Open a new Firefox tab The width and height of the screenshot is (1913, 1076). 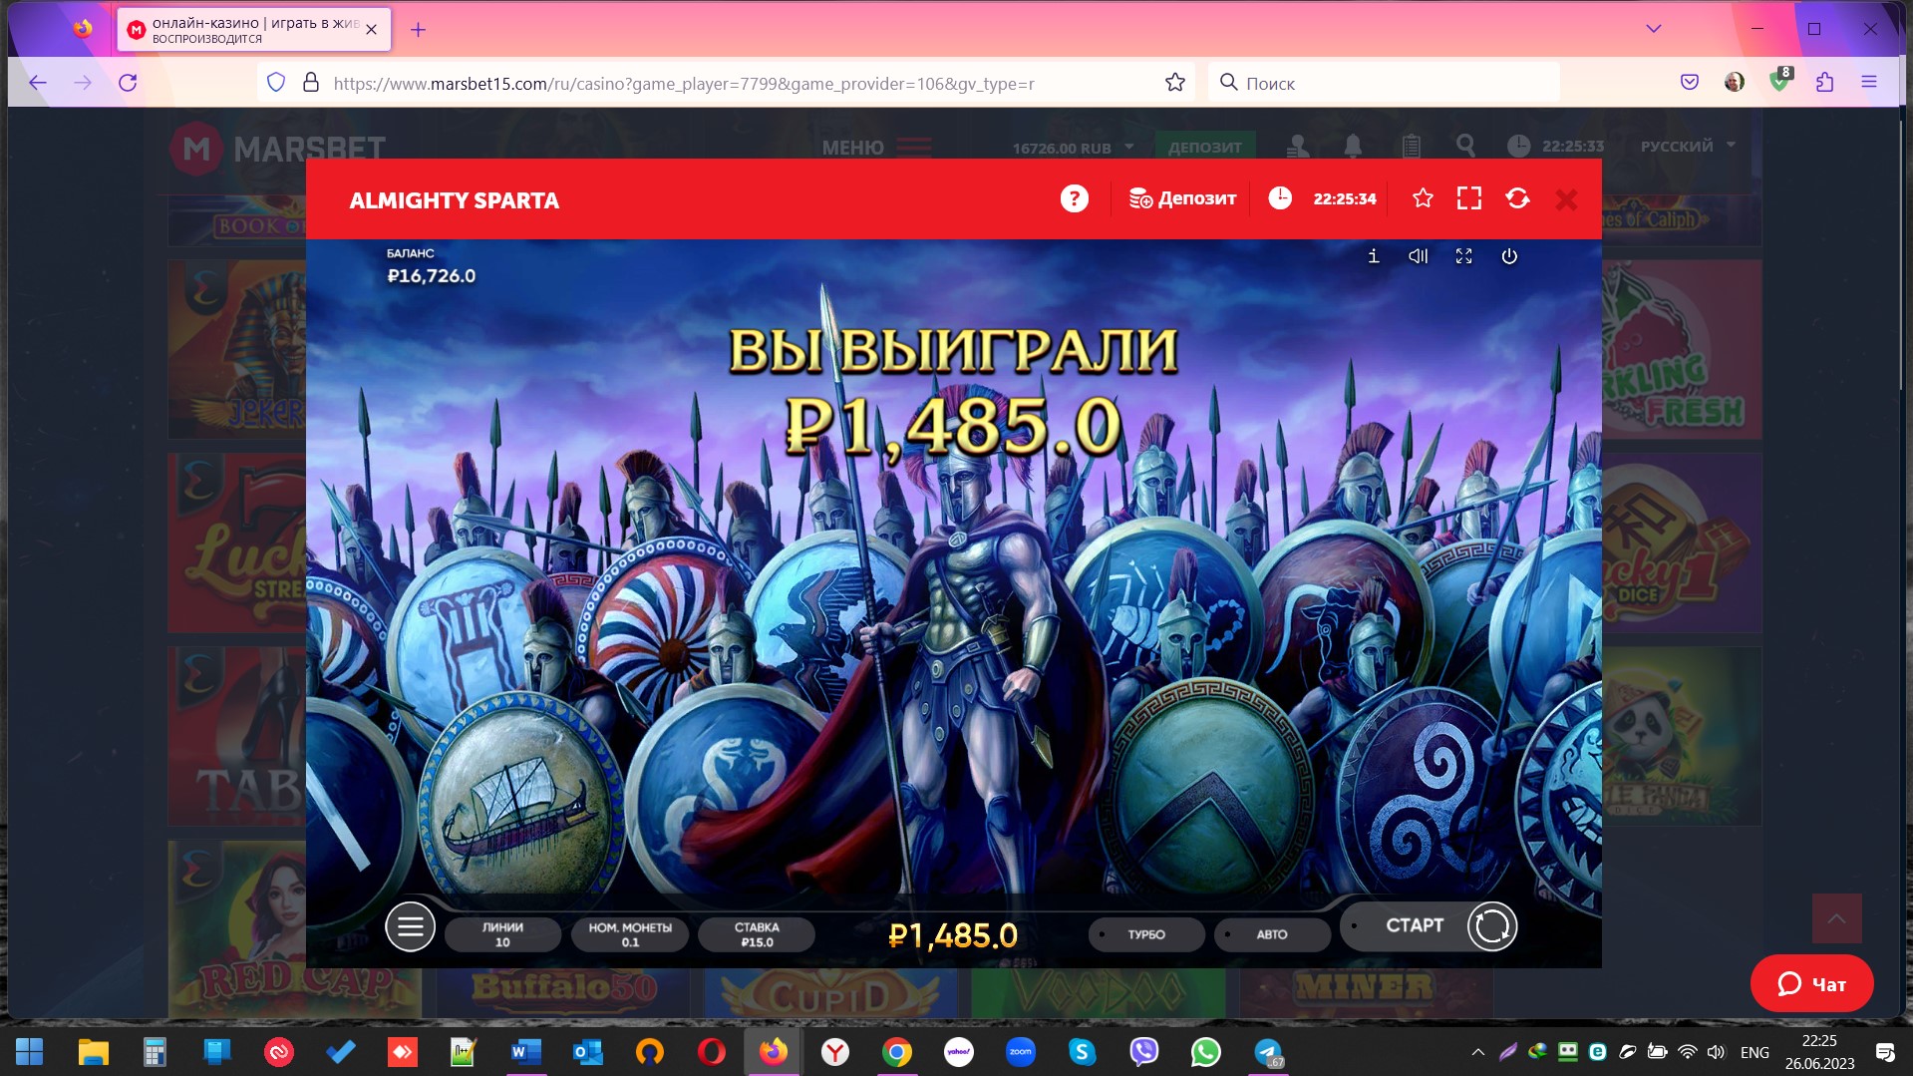point(418,30)
